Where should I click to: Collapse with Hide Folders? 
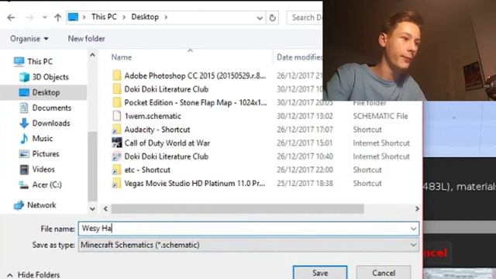click(x=33, y=274)
